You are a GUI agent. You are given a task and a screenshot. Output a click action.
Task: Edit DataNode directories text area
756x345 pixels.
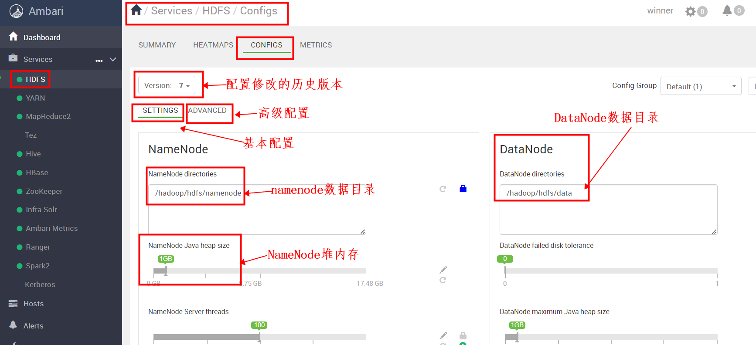[608, 210]
